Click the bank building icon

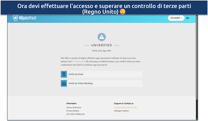[64, 83]
